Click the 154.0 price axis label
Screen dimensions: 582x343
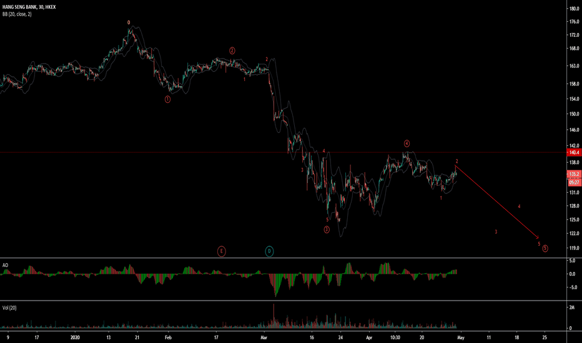pyautogui.click(x=575, y=99)
